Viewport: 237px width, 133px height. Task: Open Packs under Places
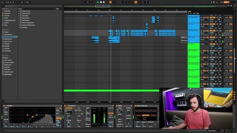click(x=6, y=58)
